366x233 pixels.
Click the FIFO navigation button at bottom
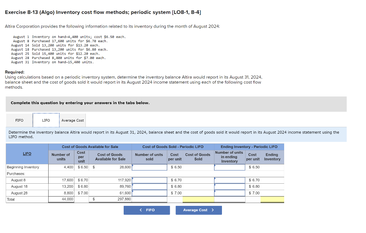147,210
